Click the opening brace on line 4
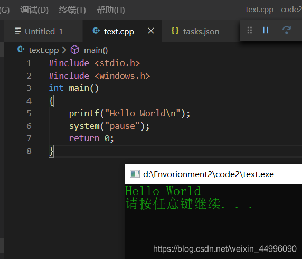Image resolution: width=302 pixels, height=259 pixels. (51, 101)
